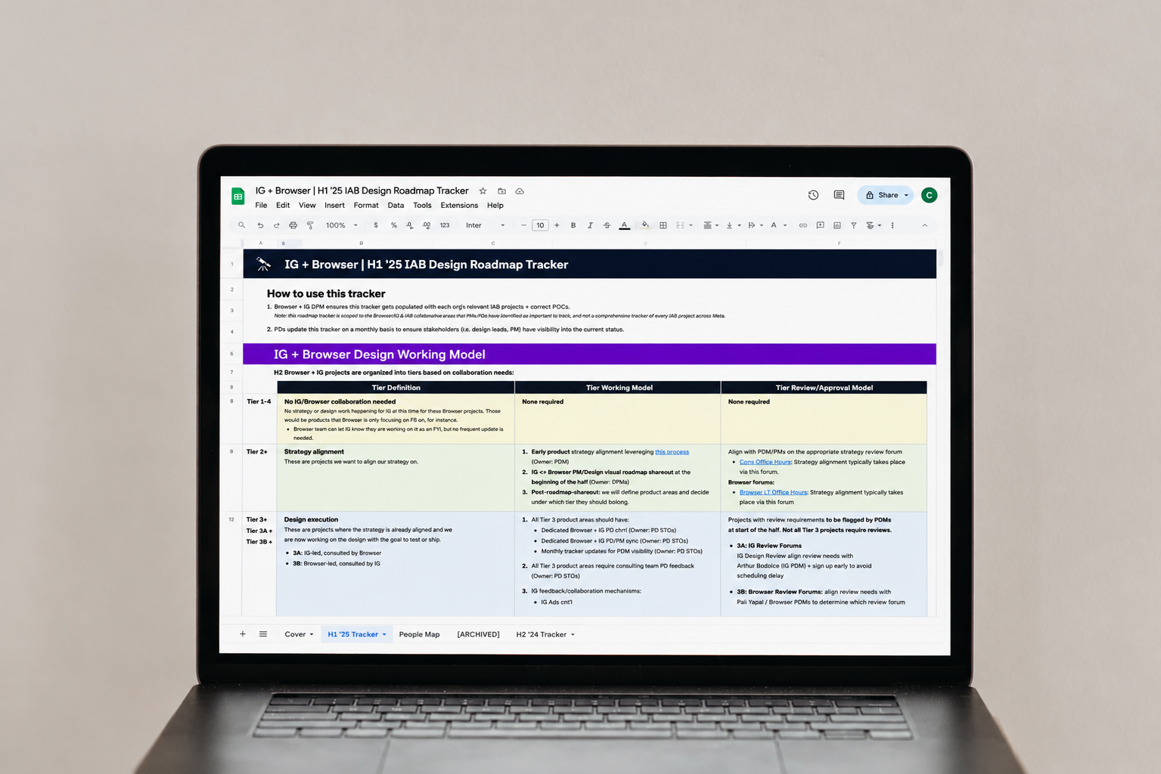Follow the 'this process' link
The height and width of the screenshot is (774, 1161).
click(x=672, y=452)
